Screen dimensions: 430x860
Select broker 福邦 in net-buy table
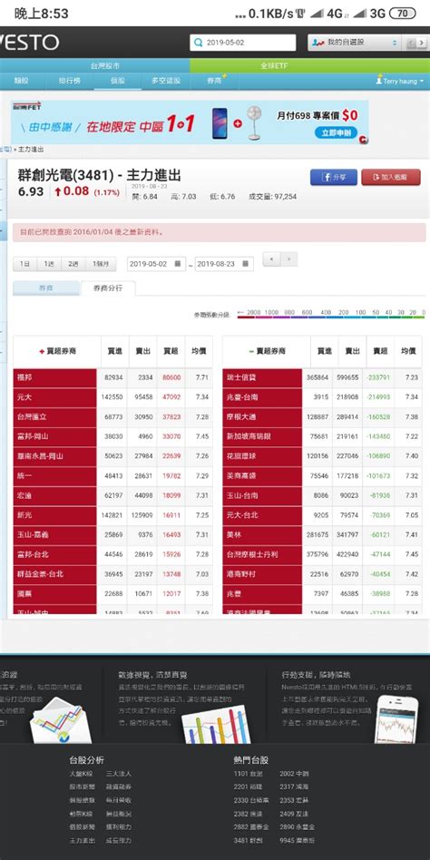(x=54, y=378)
